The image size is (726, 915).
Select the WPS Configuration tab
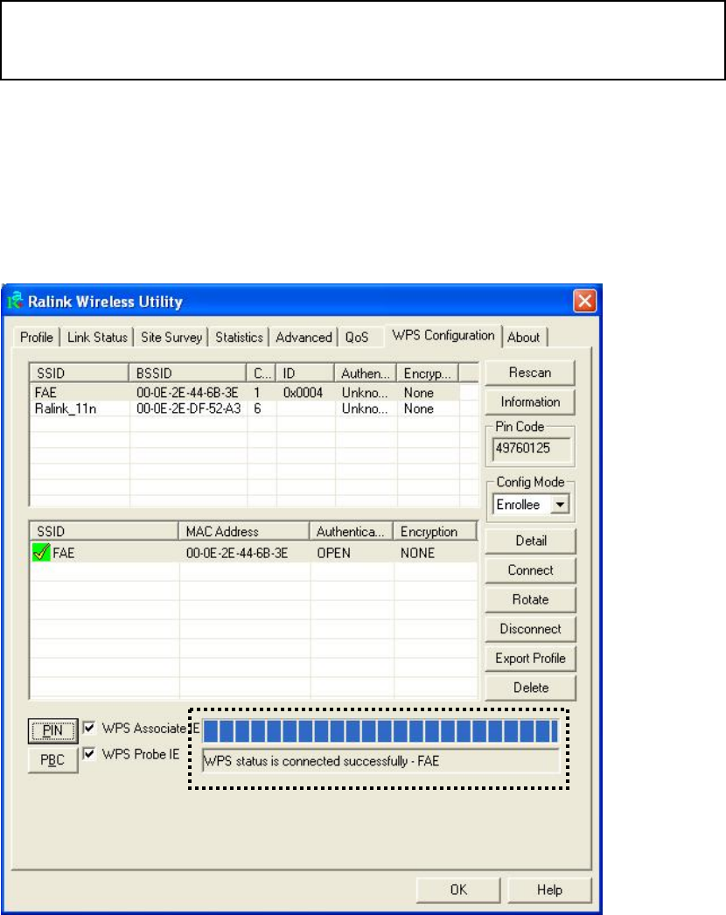coord(443,336)
